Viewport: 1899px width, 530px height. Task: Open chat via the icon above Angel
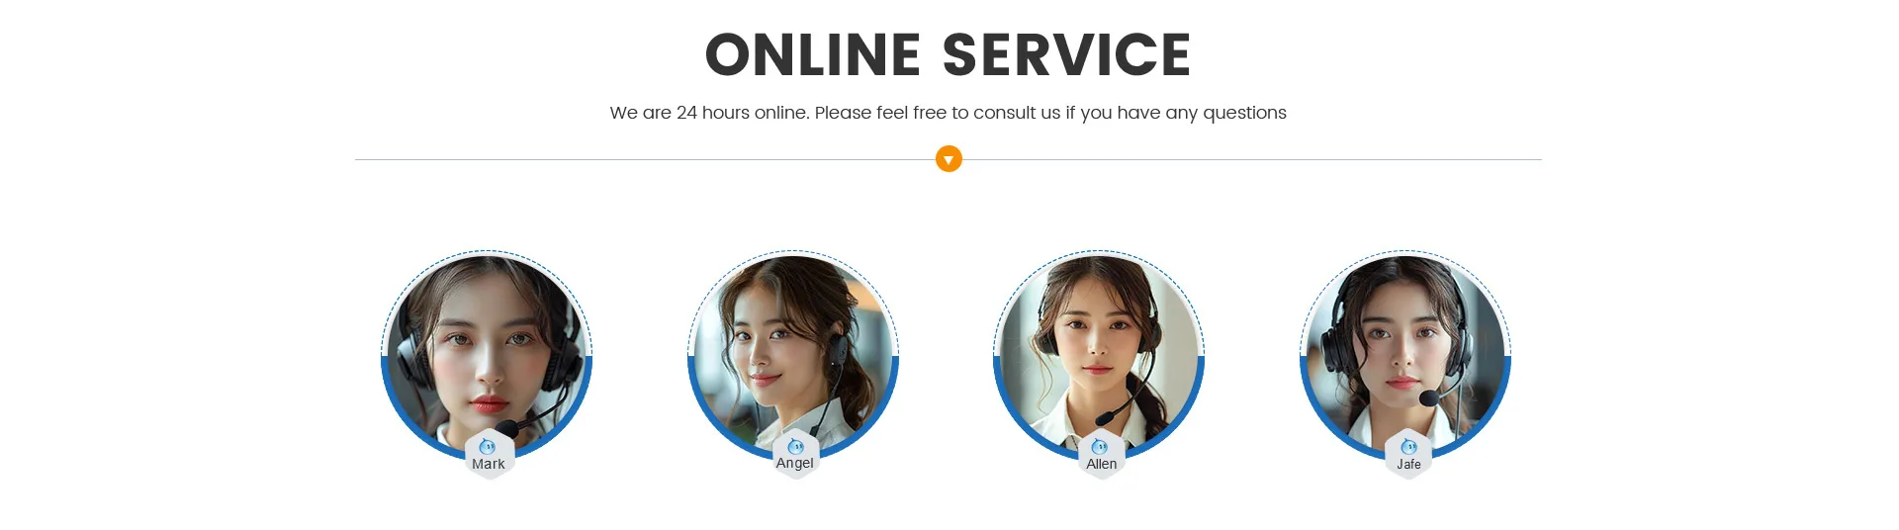point(795,447)
